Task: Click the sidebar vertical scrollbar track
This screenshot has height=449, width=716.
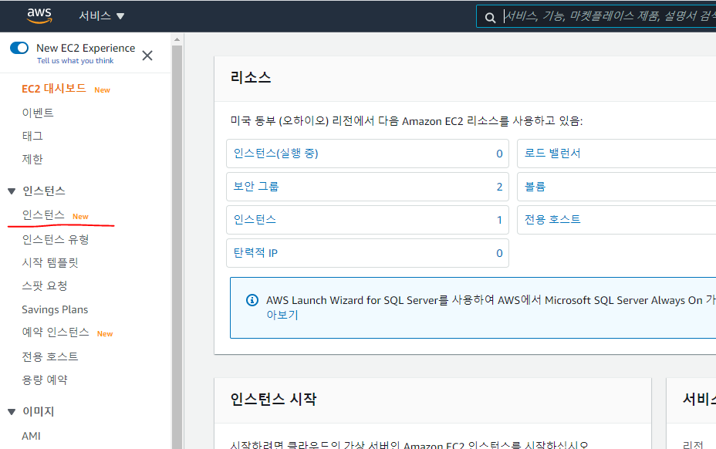Action: (x=177, y=247)
